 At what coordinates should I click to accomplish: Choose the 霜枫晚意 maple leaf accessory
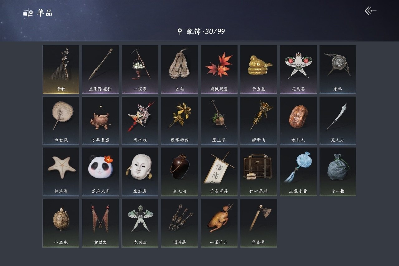pos(219,70)
